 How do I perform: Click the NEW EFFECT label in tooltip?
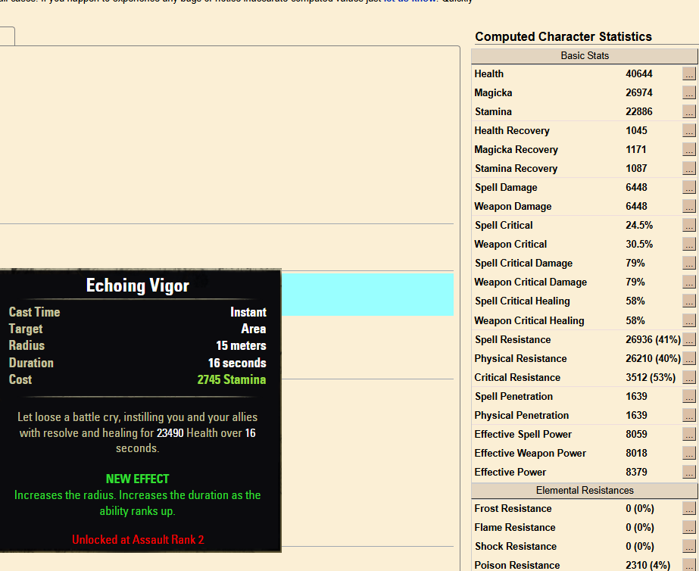138,479
